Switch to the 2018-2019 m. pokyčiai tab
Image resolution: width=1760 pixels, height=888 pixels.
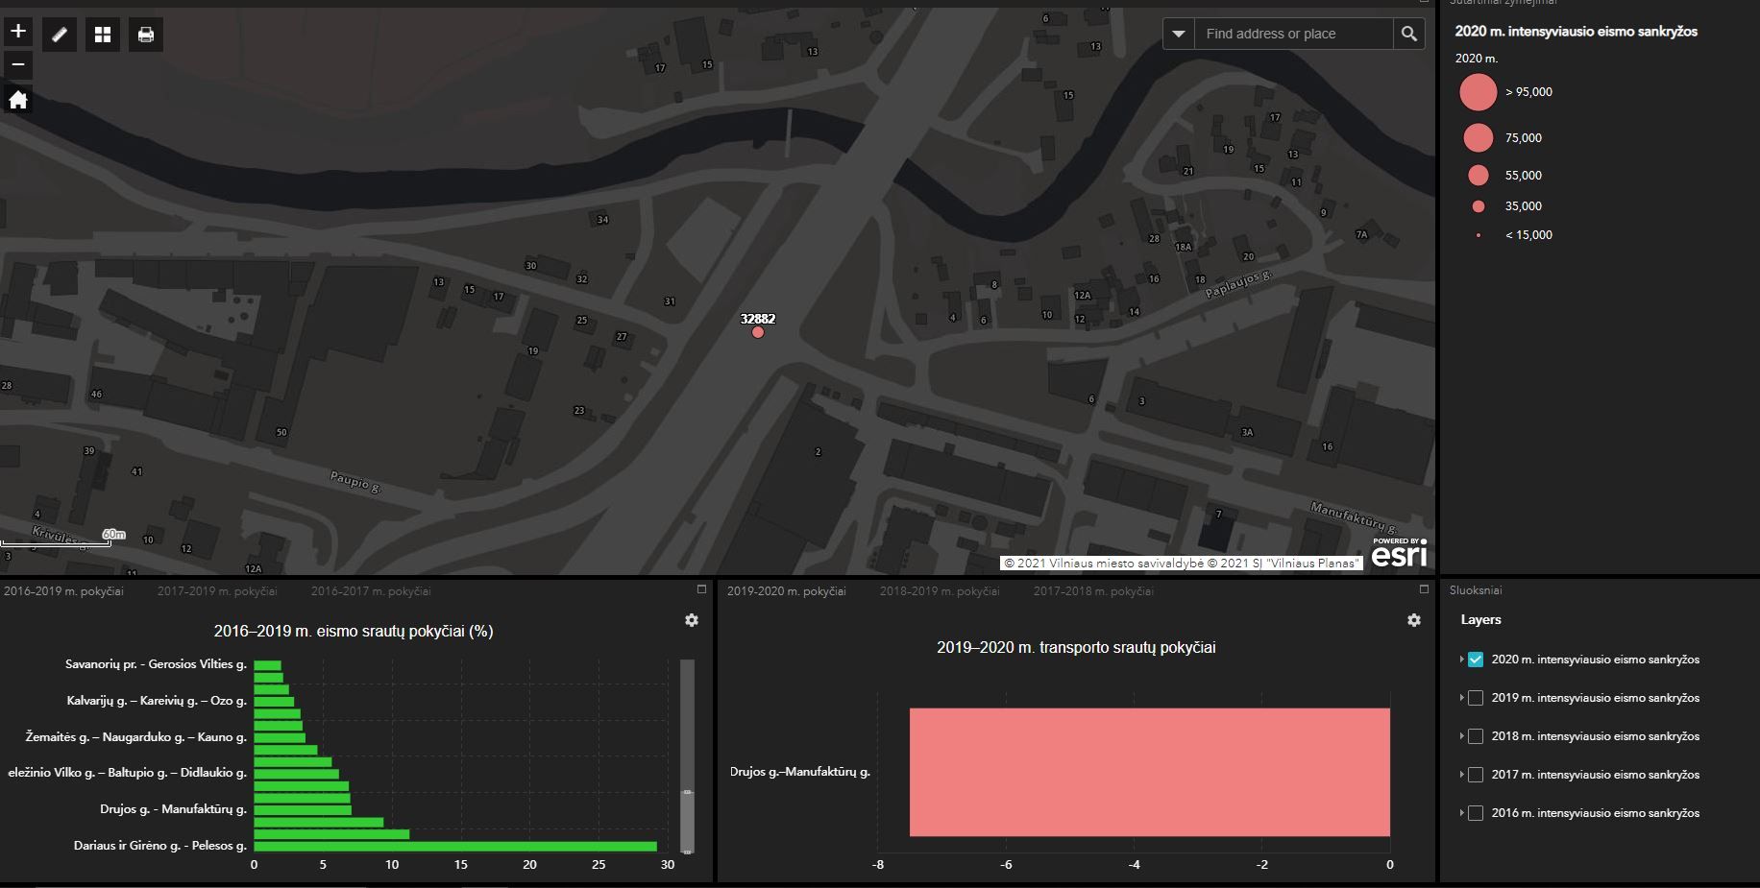[x=940, y=591]
